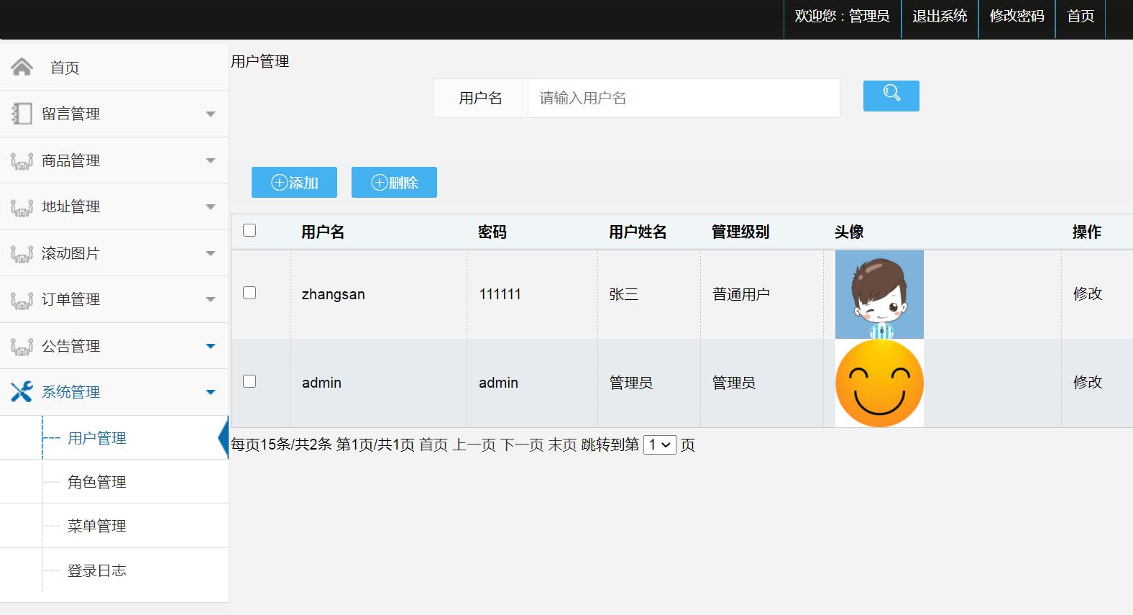Click the 用户名 column header

click(x=323, y=232)
